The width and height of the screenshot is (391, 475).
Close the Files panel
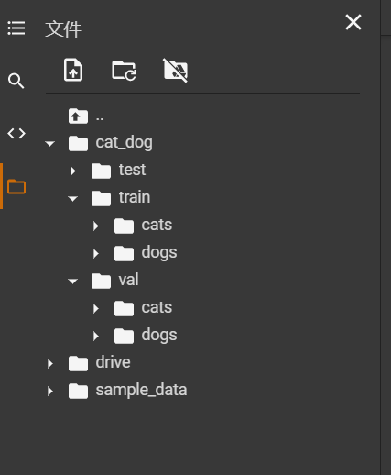tap(353, 22)
